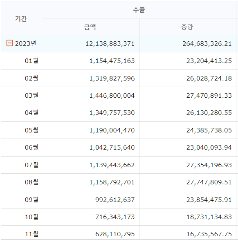Select the 04월 row label
238x242 pixels.
(31, 113)
